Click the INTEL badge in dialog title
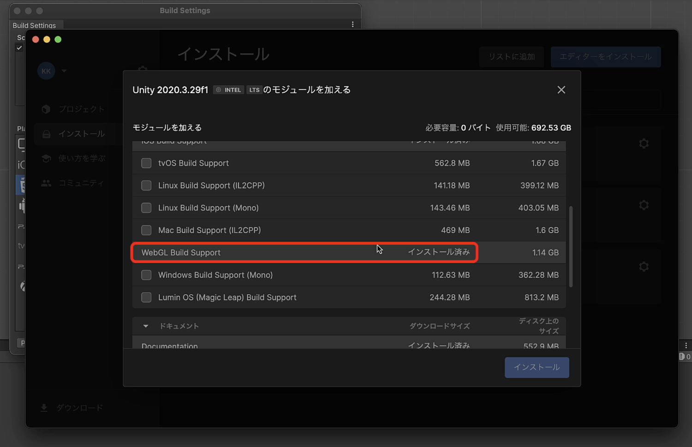Viewport: 692px width, 447px height. pos(228,90)
